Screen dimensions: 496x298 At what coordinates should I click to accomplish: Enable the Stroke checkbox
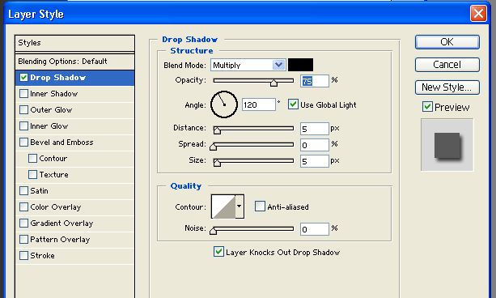[23, 255]
